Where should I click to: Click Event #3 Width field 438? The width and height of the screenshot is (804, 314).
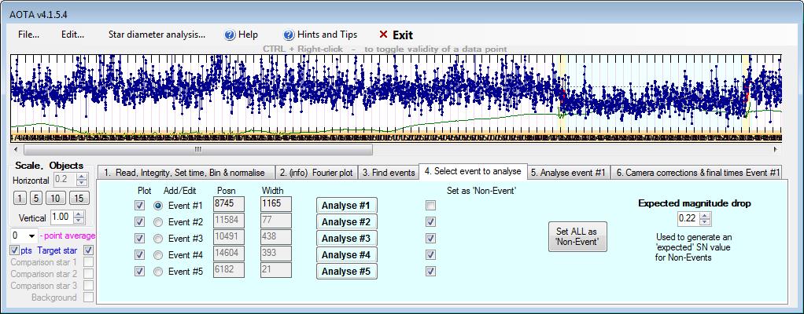click(x=276, y=237)
